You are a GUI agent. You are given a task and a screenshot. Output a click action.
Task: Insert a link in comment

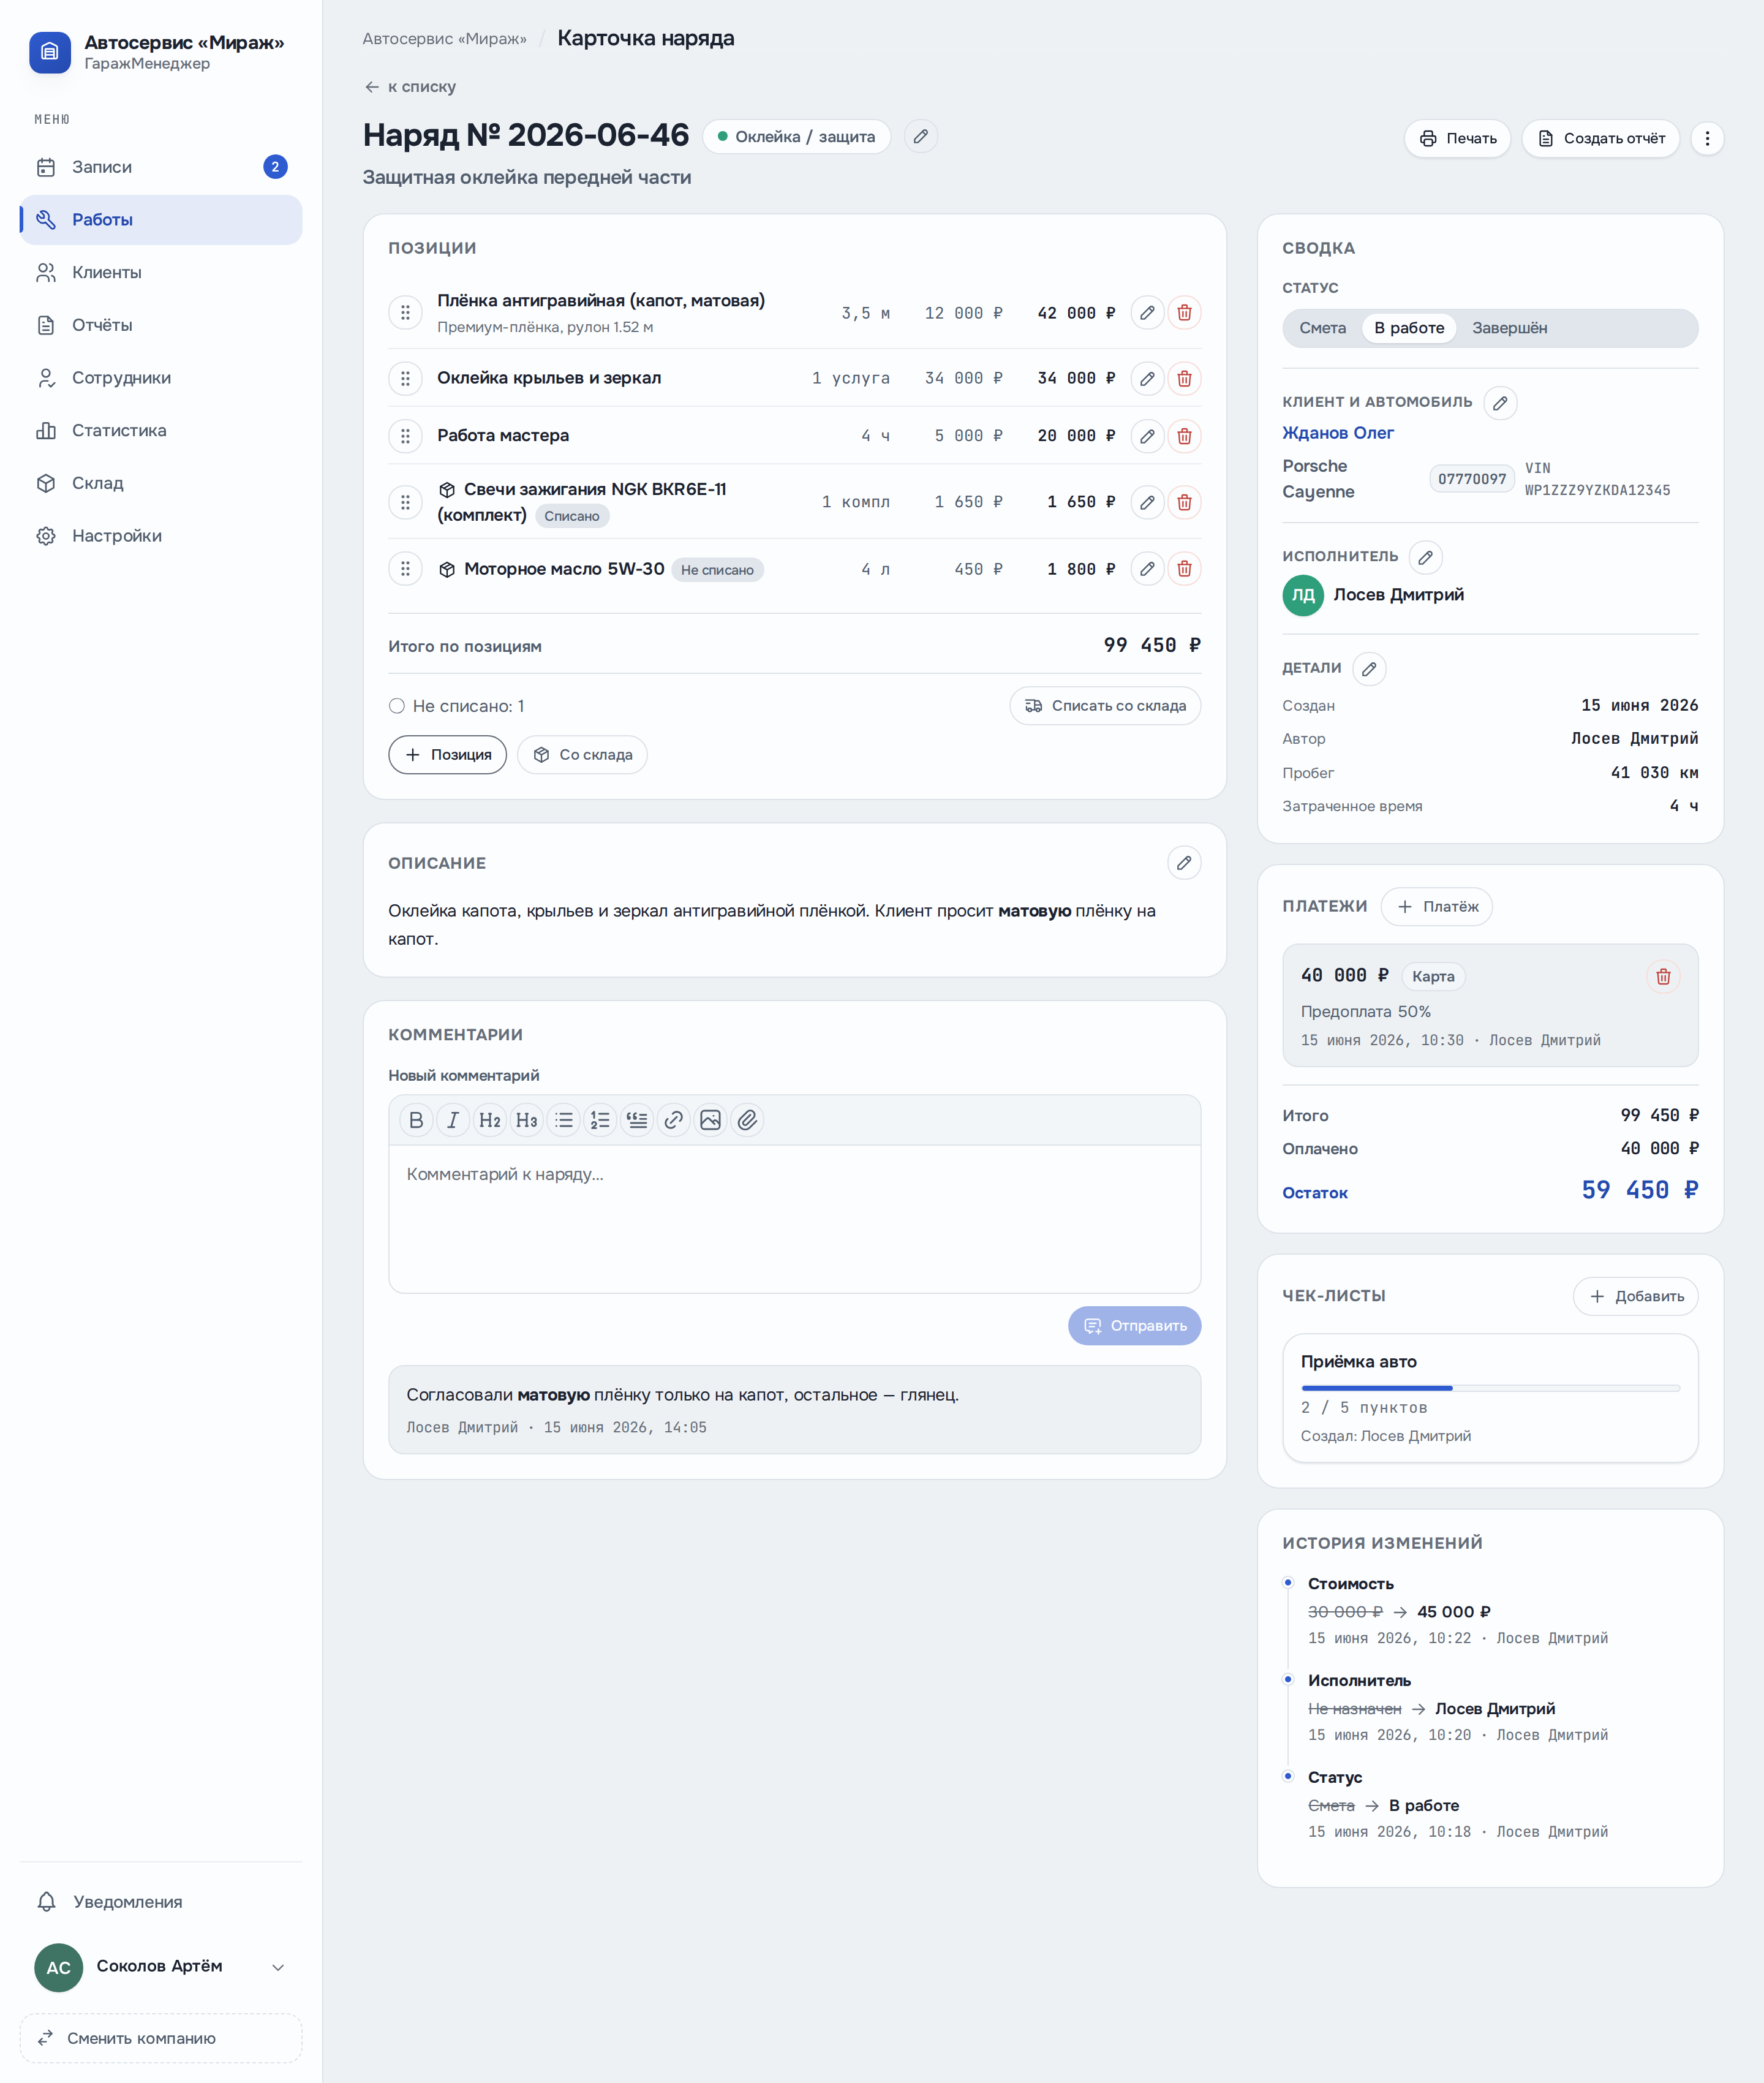pyautogui.click(x=674, y=1121)
